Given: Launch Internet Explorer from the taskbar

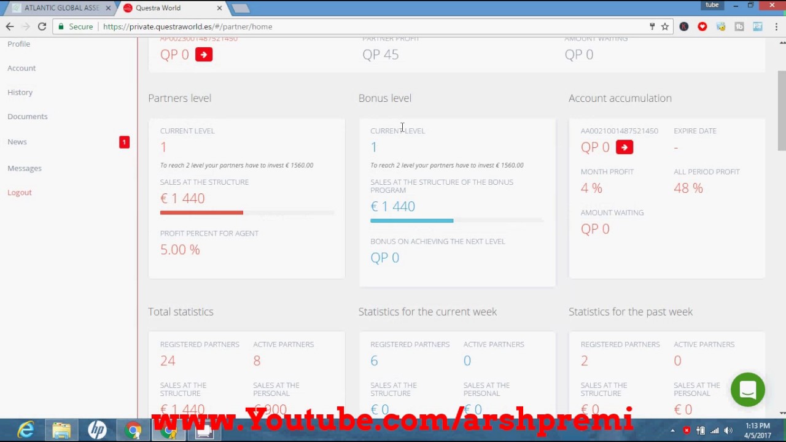Looking at the screenshot, I should click(x=26, y=430).
